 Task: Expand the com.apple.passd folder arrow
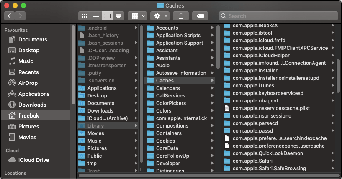(333, 131)
